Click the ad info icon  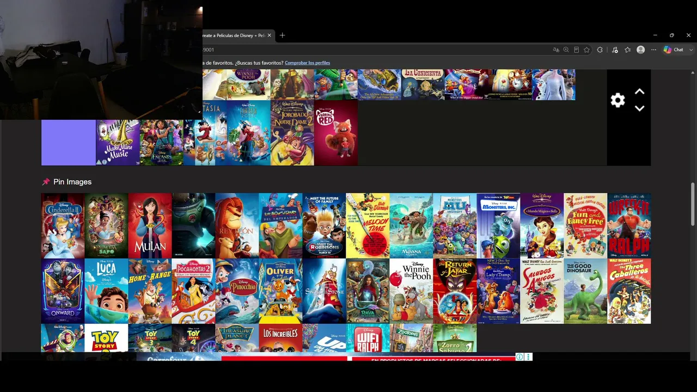pos(519,357)
